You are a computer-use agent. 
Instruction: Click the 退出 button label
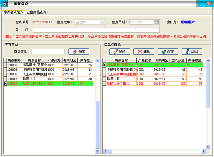(195, 52)
